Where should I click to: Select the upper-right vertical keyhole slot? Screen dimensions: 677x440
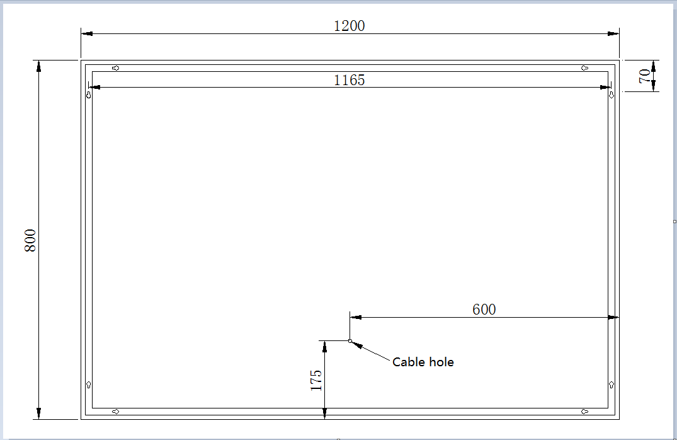(611, 95)
